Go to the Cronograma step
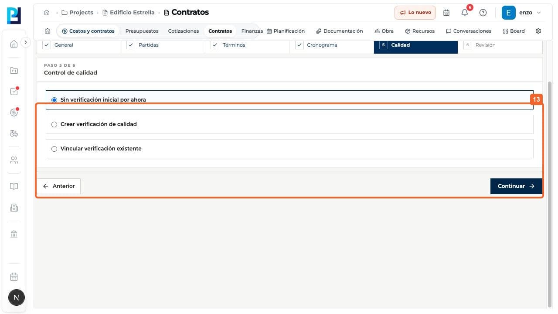 click(332, 45)
